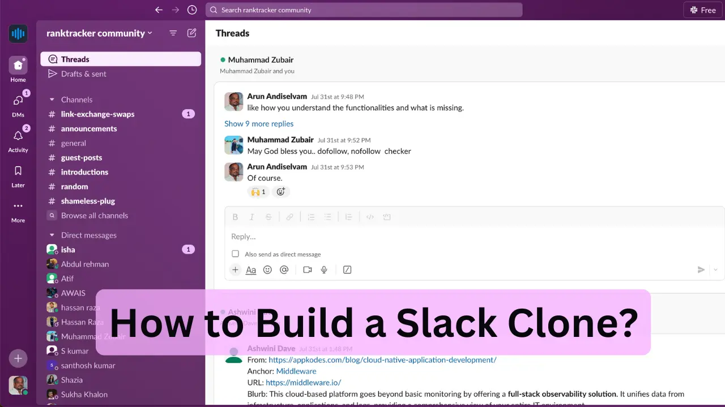Click the Free plan button
Screen dimensions: 725x407
(703, 10)
